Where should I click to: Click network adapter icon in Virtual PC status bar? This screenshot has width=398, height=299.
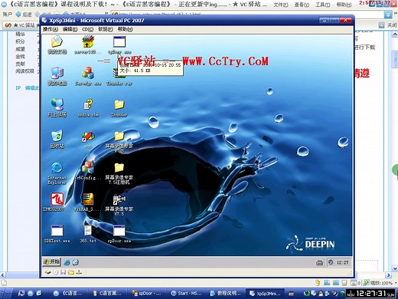[79, 272]
